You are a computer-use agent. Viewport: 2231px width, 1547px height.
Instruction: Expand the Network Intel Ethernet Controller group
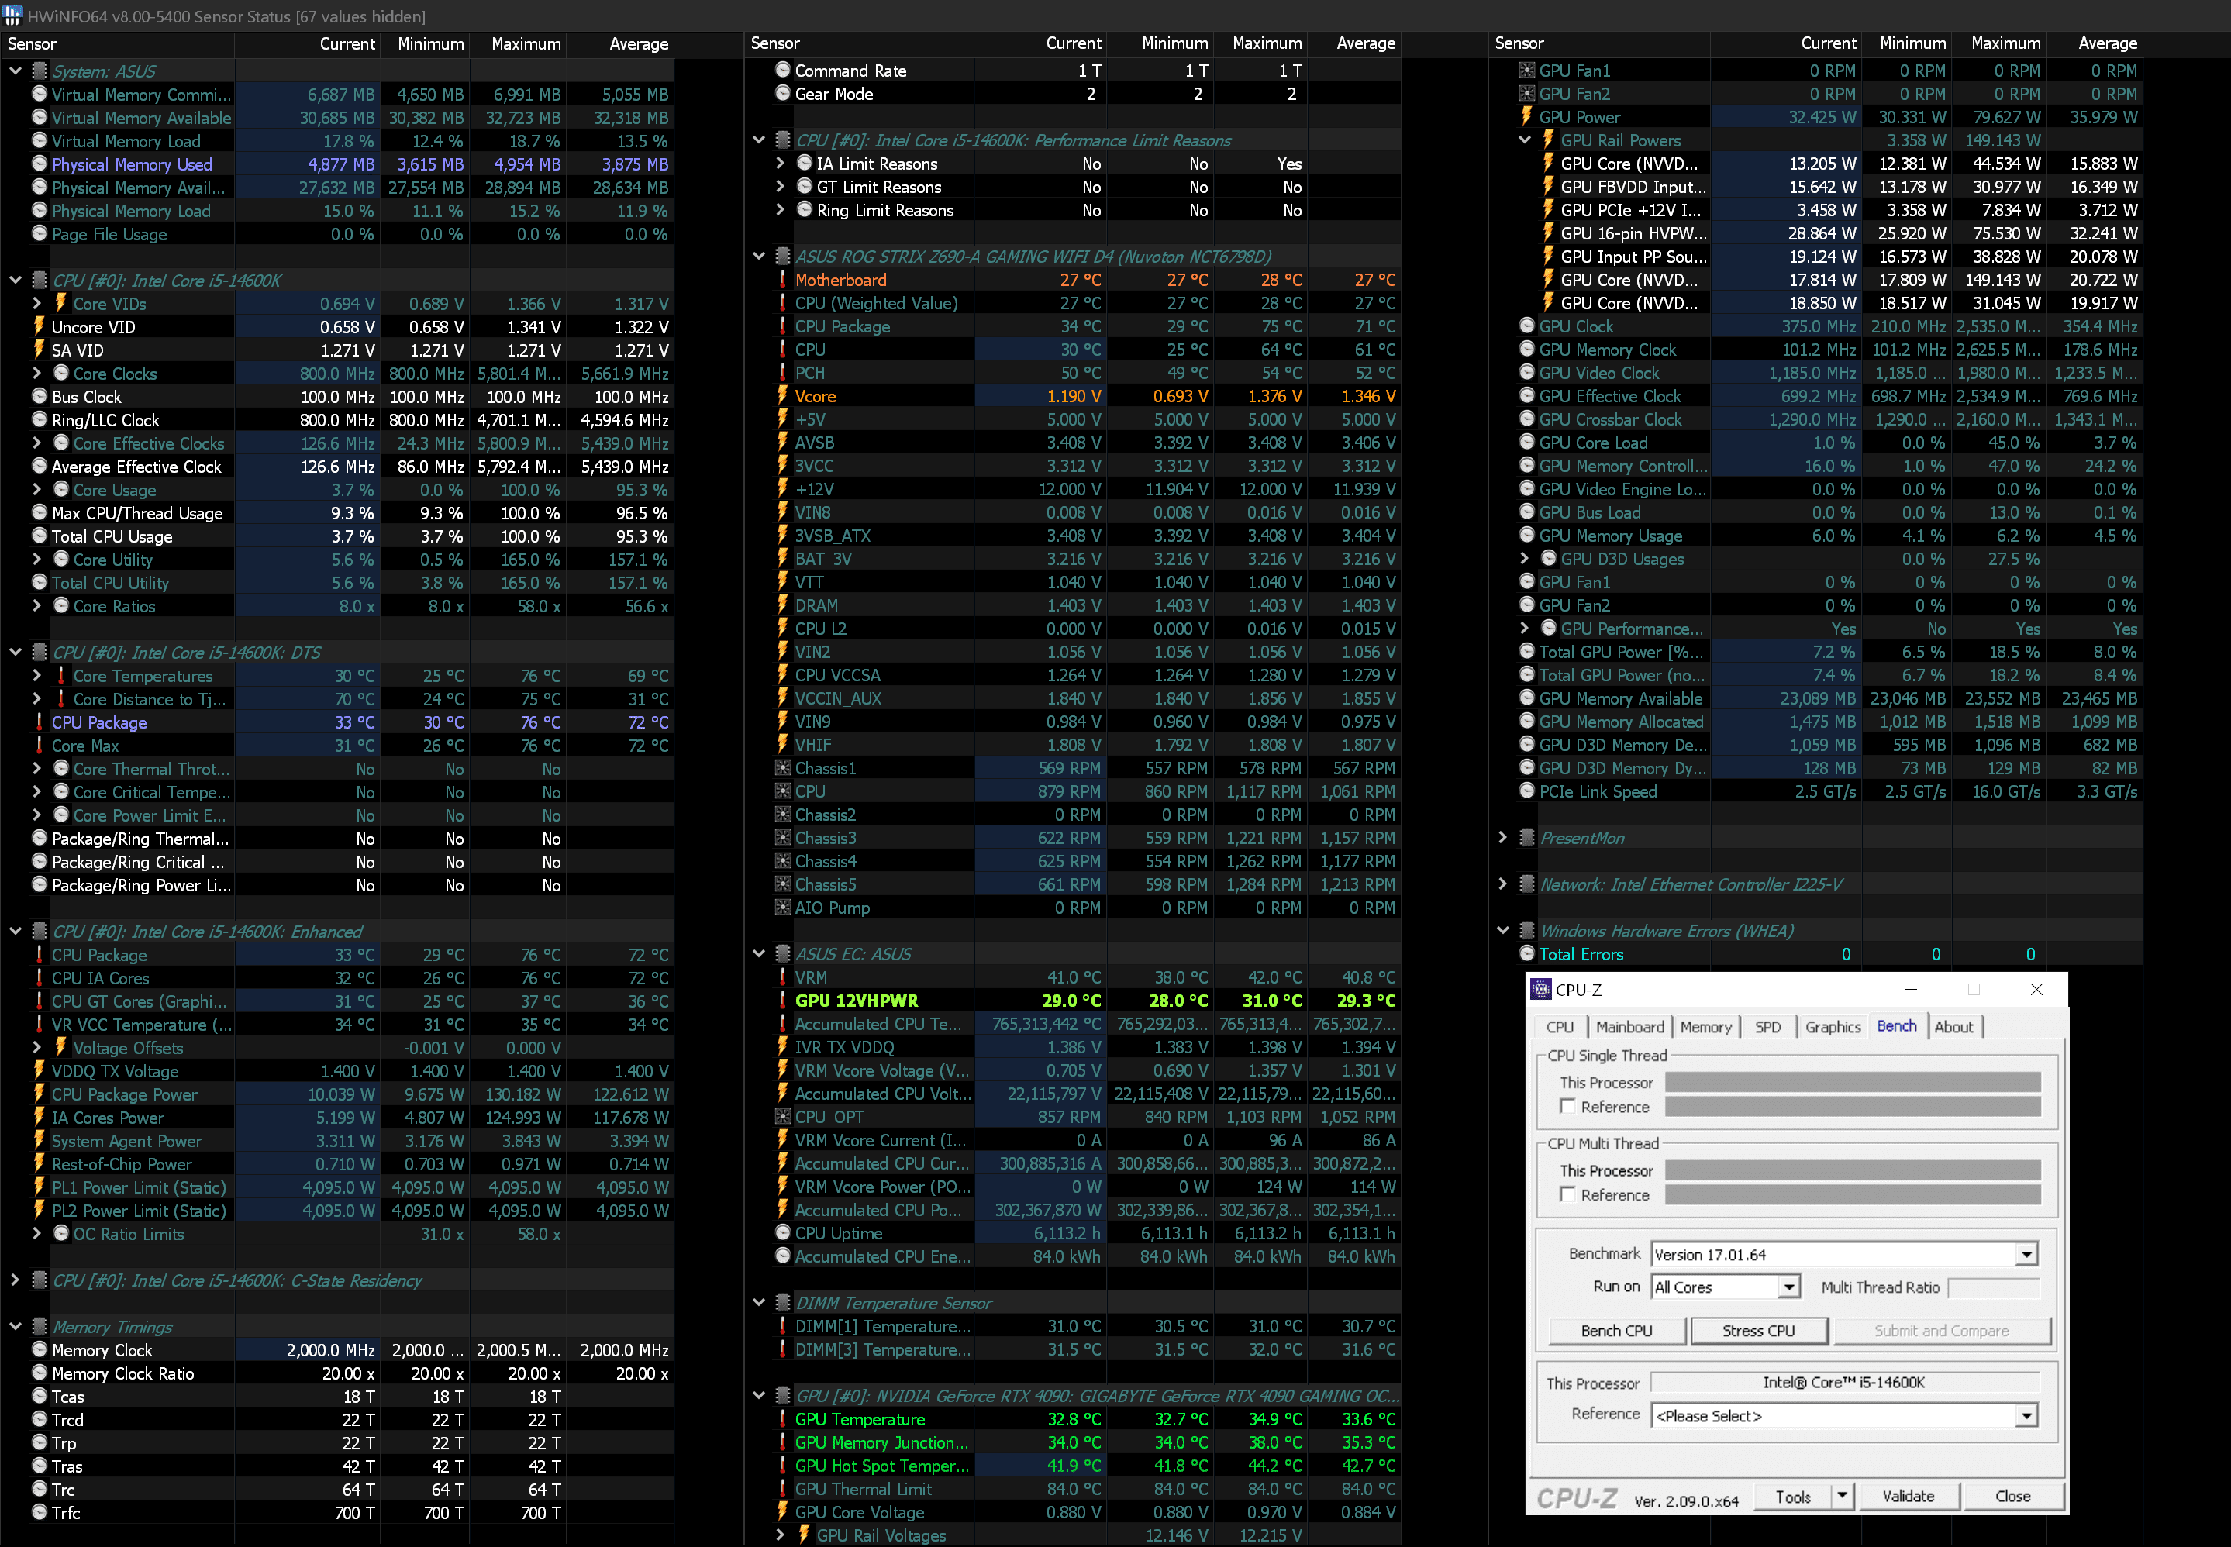(1503, 884)
